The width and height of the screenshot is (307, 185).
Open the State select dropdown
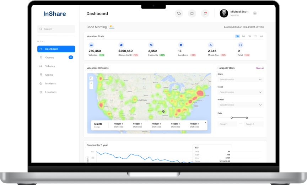point(241,80)
